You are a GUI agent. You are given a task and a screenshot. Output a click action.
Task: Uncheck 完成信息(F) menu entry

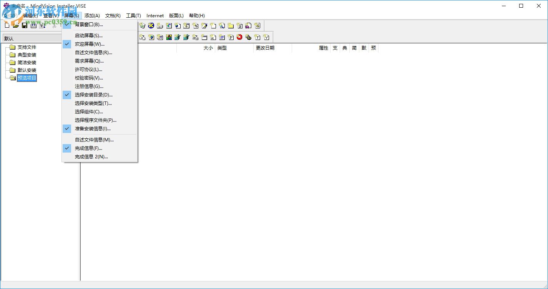click(x=100, y=148)
